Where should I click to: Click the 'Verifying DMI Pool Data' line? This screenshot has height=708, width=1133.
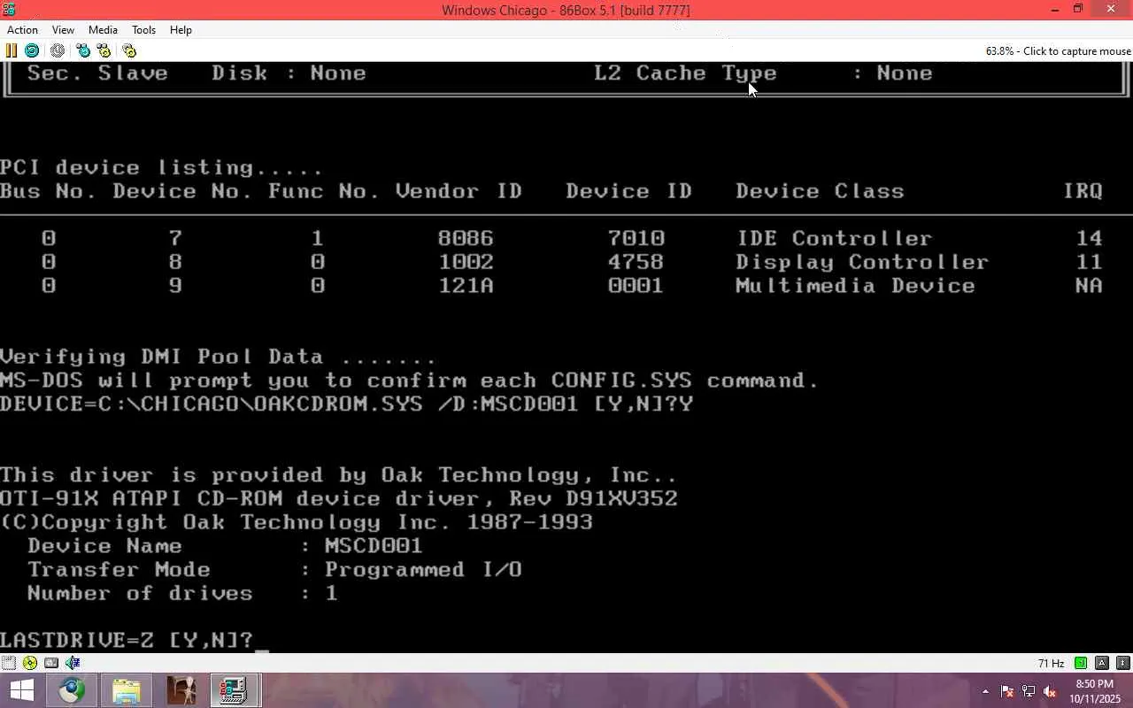coord(218,357)
